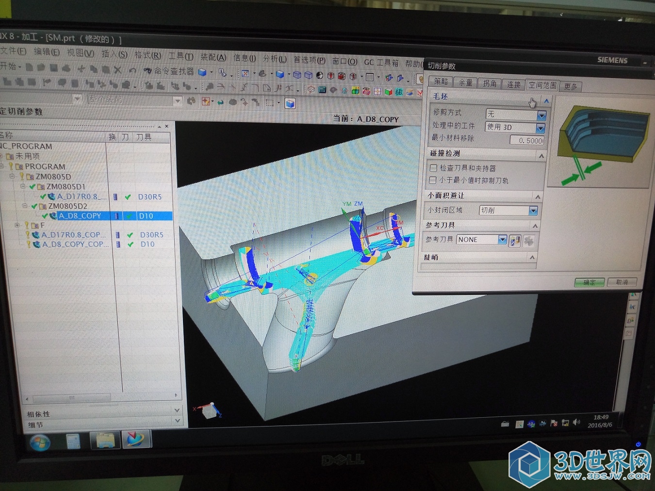Open the calculator from the taskbar
655x491 pixels.
[73, 442]
